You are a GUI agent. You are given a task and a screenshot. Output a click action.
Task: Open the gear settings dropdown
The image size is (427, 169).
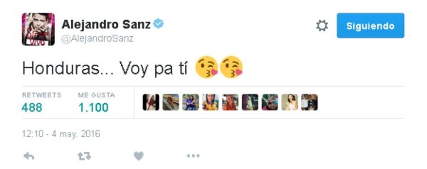pyautogui.click(x=322, y=26)
